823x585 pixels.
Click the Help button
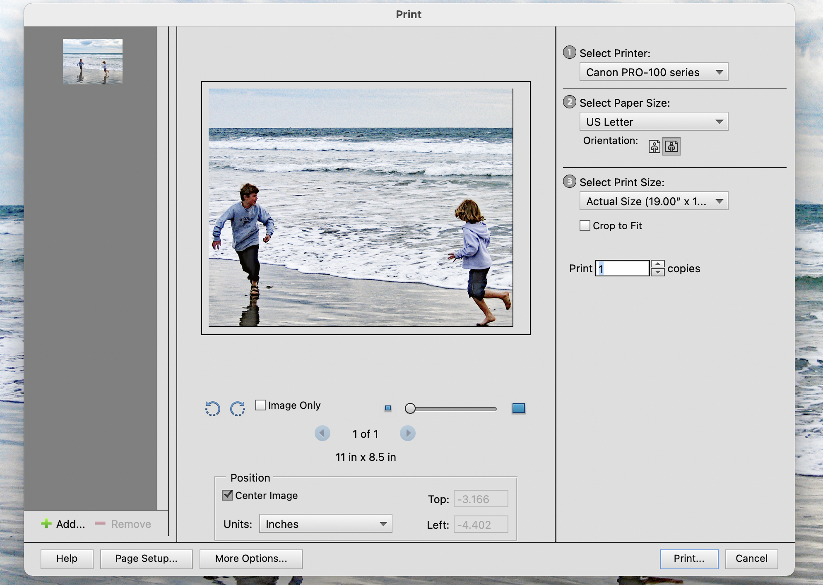[67, 559]
